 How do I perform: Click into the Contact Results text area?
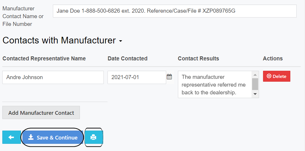tap(214, 85)
